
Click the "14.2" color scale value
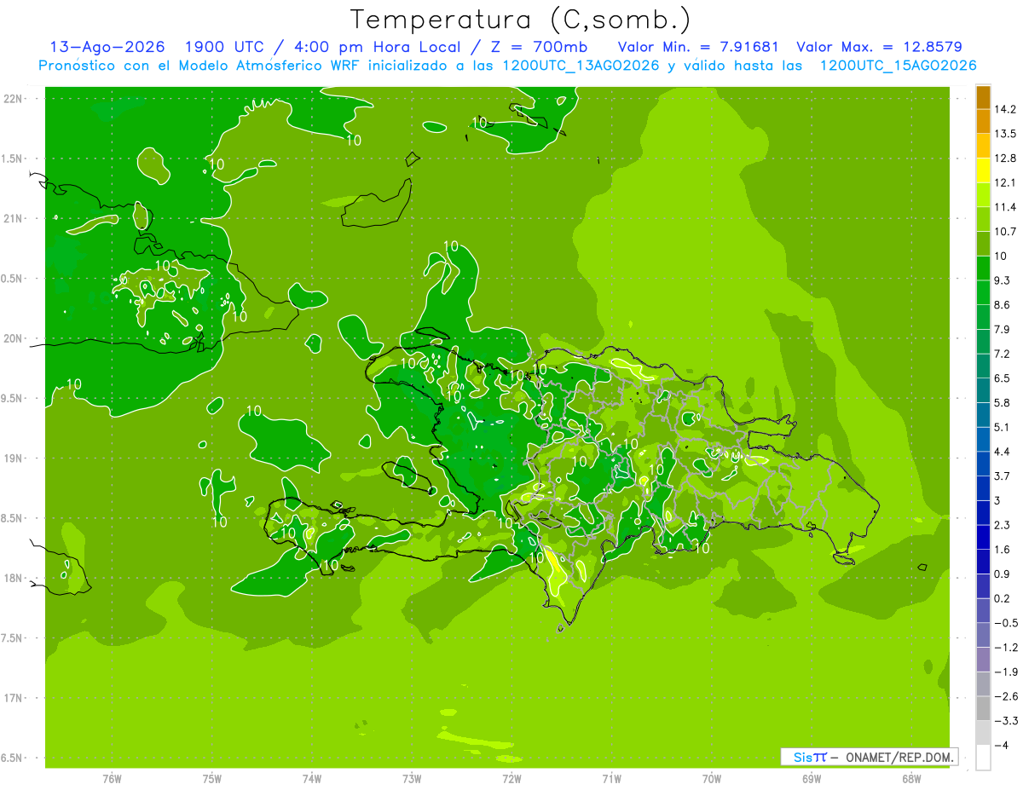coord(1004,109)
